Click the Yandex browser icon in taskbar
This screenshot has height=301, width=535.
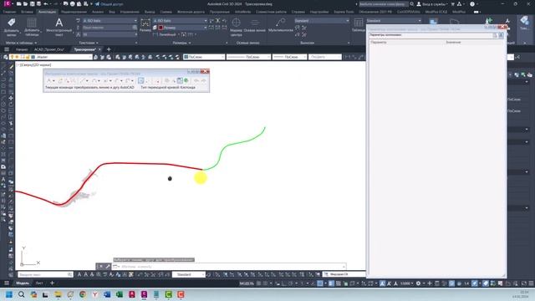(x=94, y=294)
